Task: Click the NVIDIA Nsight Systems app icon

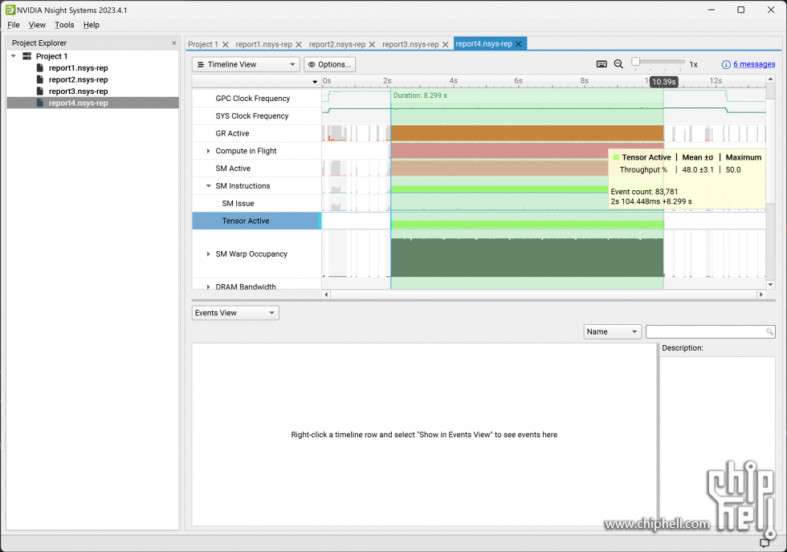Action: pos(10,10)
